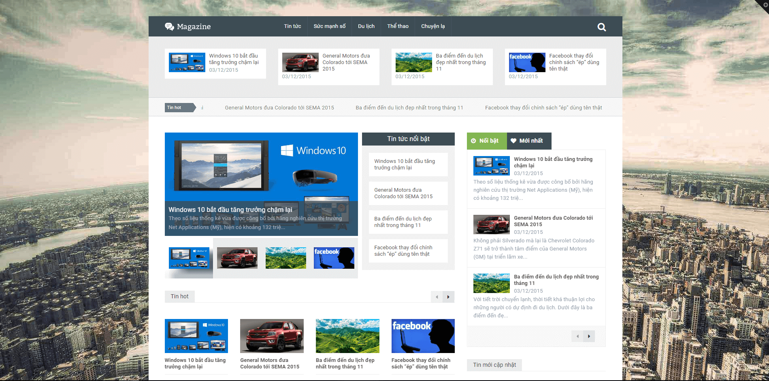
Task: Open Windows 10 item in Tin tức nổi bật
Action: click(405, 165)
